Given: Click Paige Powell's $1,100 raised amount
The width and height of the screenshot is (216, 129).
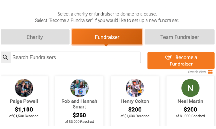Looking at the screenshot, I should pos(24,110).
